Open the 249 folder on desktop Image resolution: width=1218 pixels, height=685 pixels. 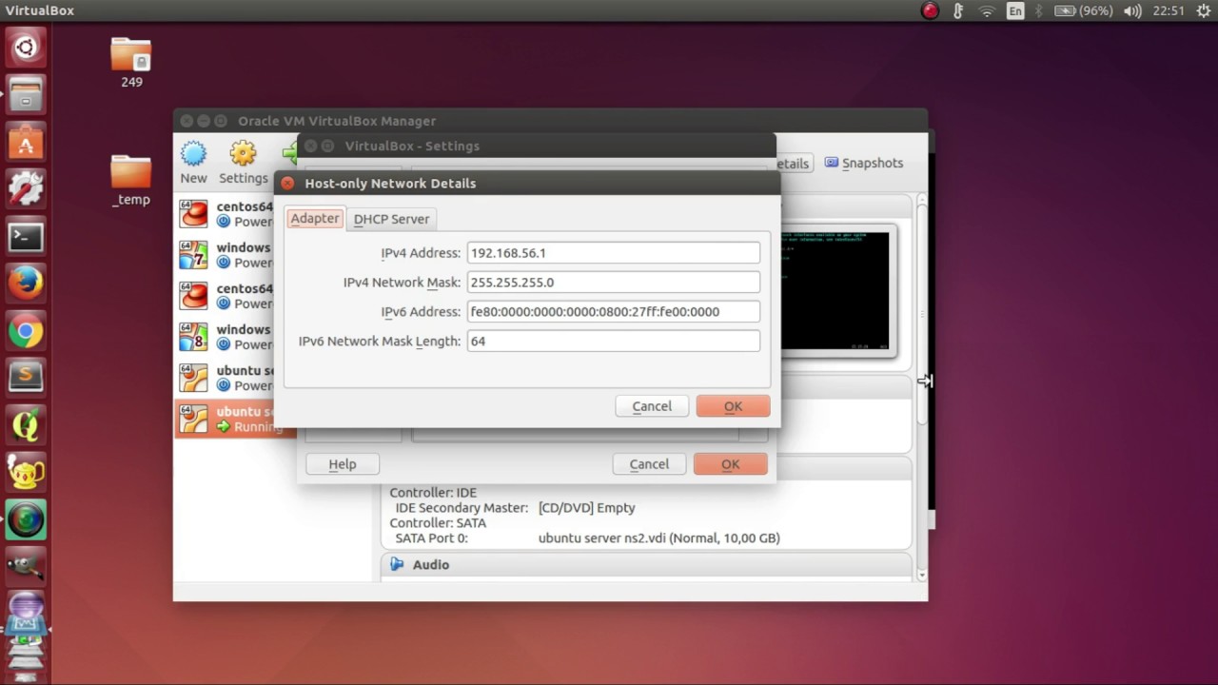tap(131, 63)
